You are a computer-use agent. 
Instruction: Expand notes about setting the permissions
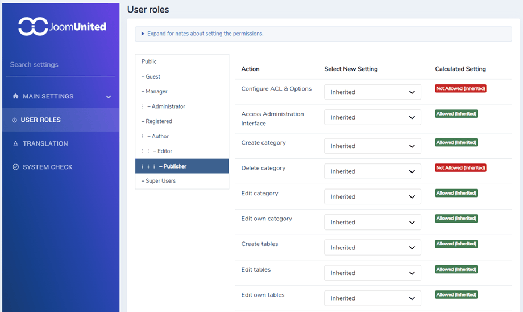click(202, 34)
